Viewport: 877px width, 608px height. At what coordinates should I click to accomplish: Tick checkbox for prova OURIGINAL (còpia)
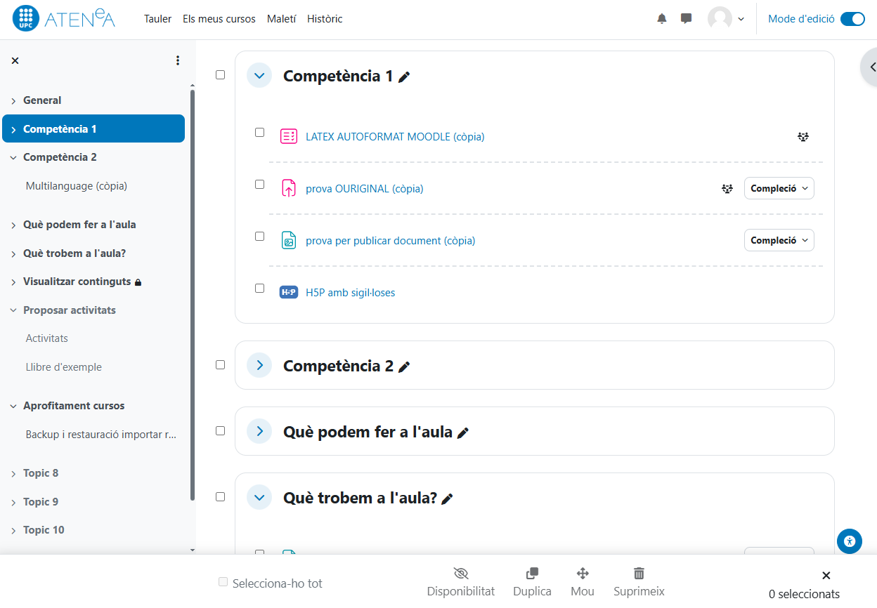pos(260,185)
